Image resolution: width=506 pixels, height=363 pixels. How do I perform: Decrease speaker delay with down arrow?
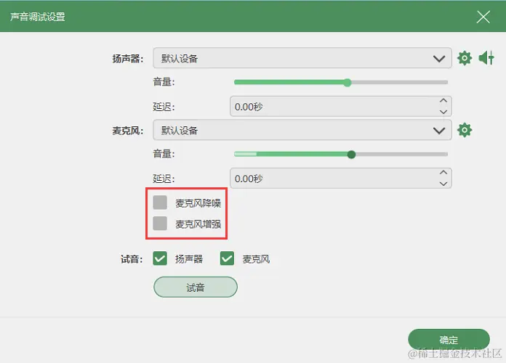443,112
